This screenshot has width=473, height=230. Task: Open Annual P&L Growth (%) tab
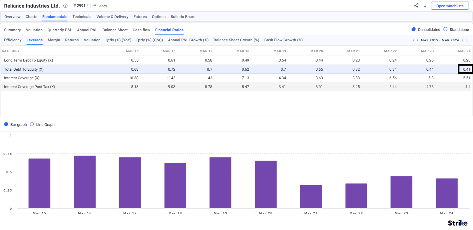(x=188, y=40)
